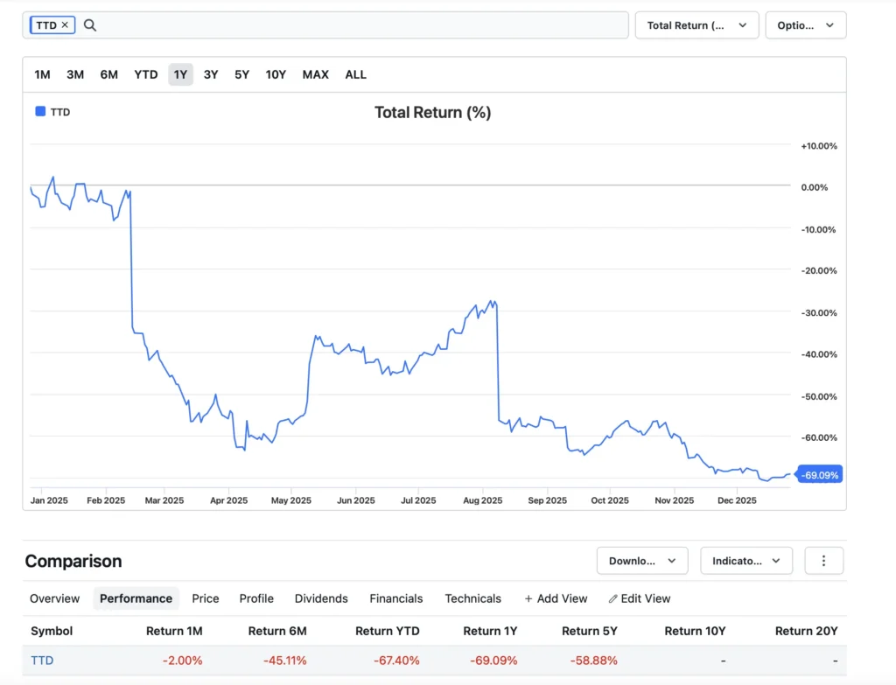Remove the TTD symbol chip
896x685 pixels.
tap(65, 25)
